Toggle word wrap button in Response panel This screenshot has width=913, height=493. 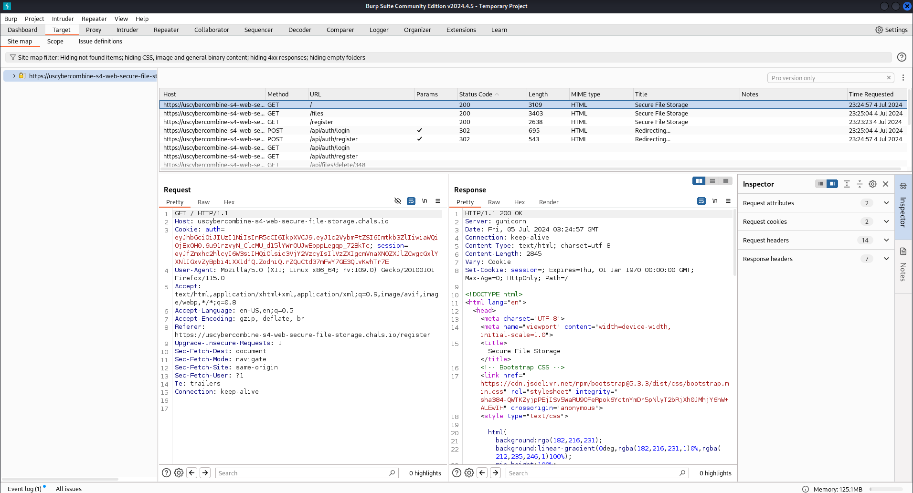[x=701, y=201]
